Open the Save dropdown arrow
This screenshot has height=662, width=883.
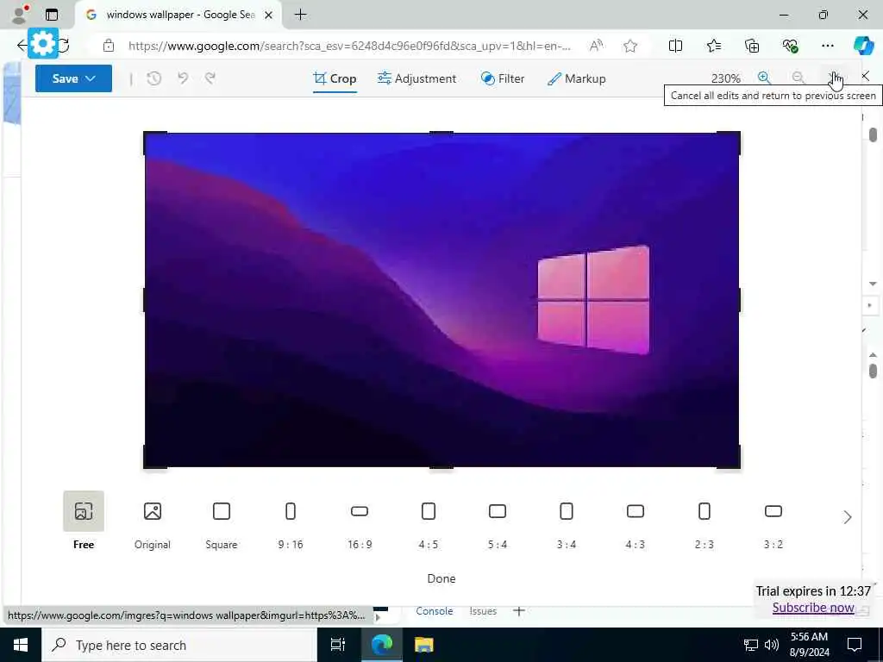(91, 78)
